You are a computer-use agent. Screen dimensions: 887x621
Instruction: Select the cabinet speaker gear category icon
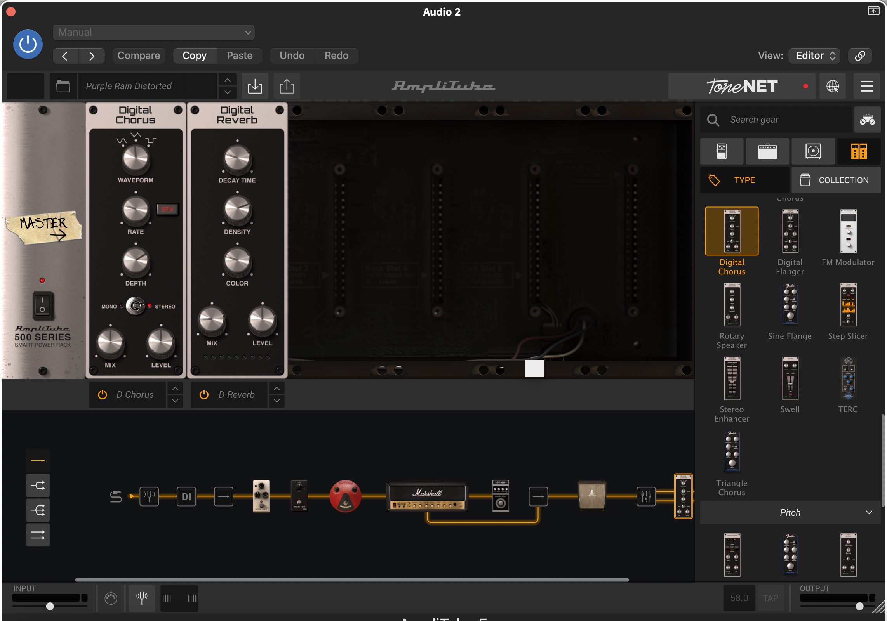[x=813, y=151]
